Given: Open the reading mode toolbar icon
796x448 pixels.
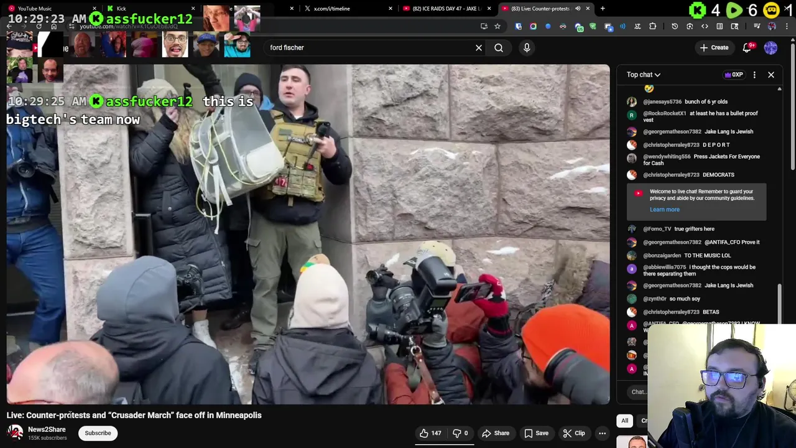Looking at the screenshot, I should click(x=720, y=26).
